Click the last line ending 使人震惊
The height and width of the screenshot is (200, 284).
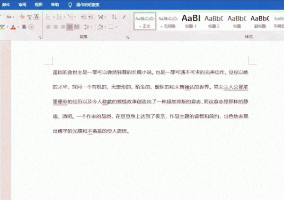(x=91, y=131)
